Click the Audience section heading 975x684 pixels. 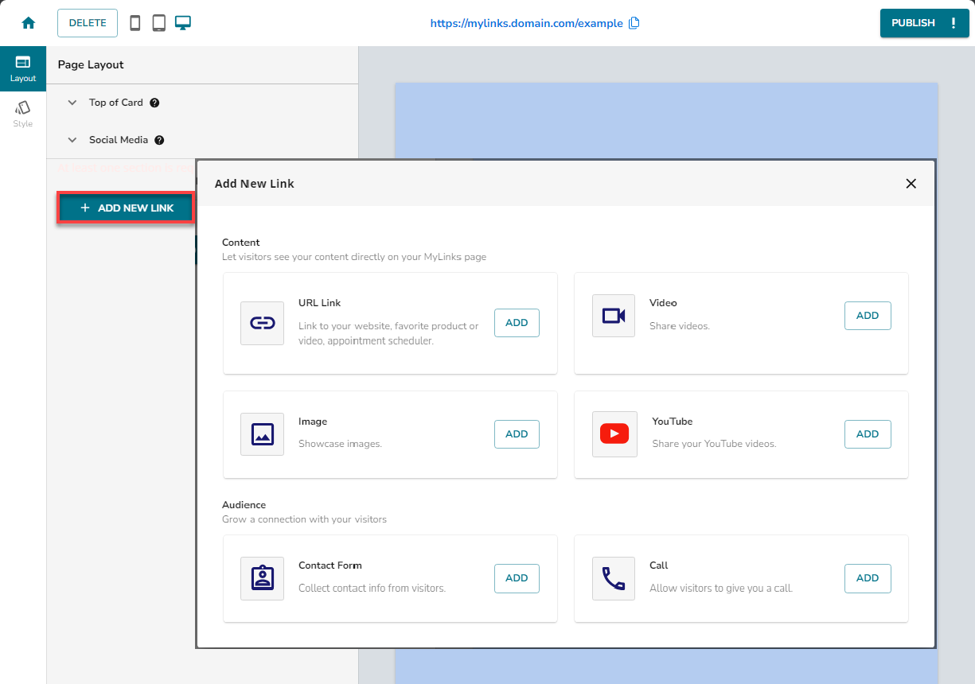coord(244,505)
